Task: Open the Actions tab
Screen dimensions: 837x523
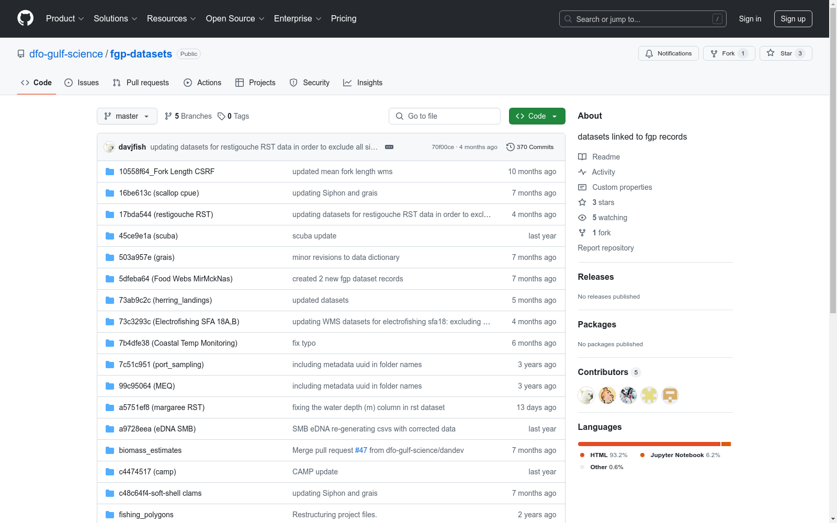Action: [x=202, y=83]
